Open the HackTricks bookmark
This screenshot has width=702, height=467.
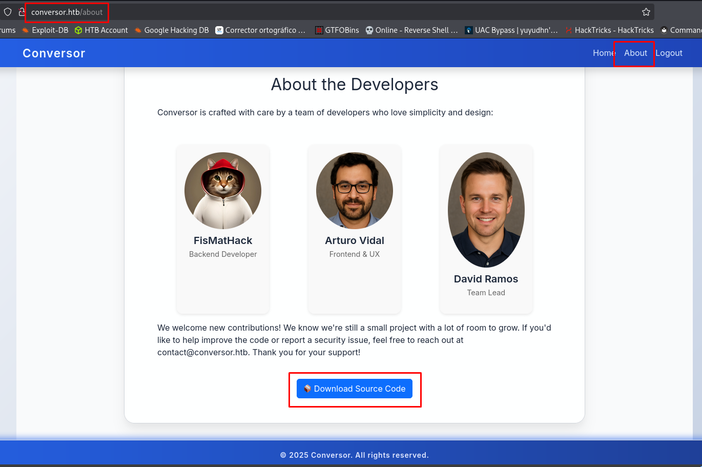[x=609, y=30]
